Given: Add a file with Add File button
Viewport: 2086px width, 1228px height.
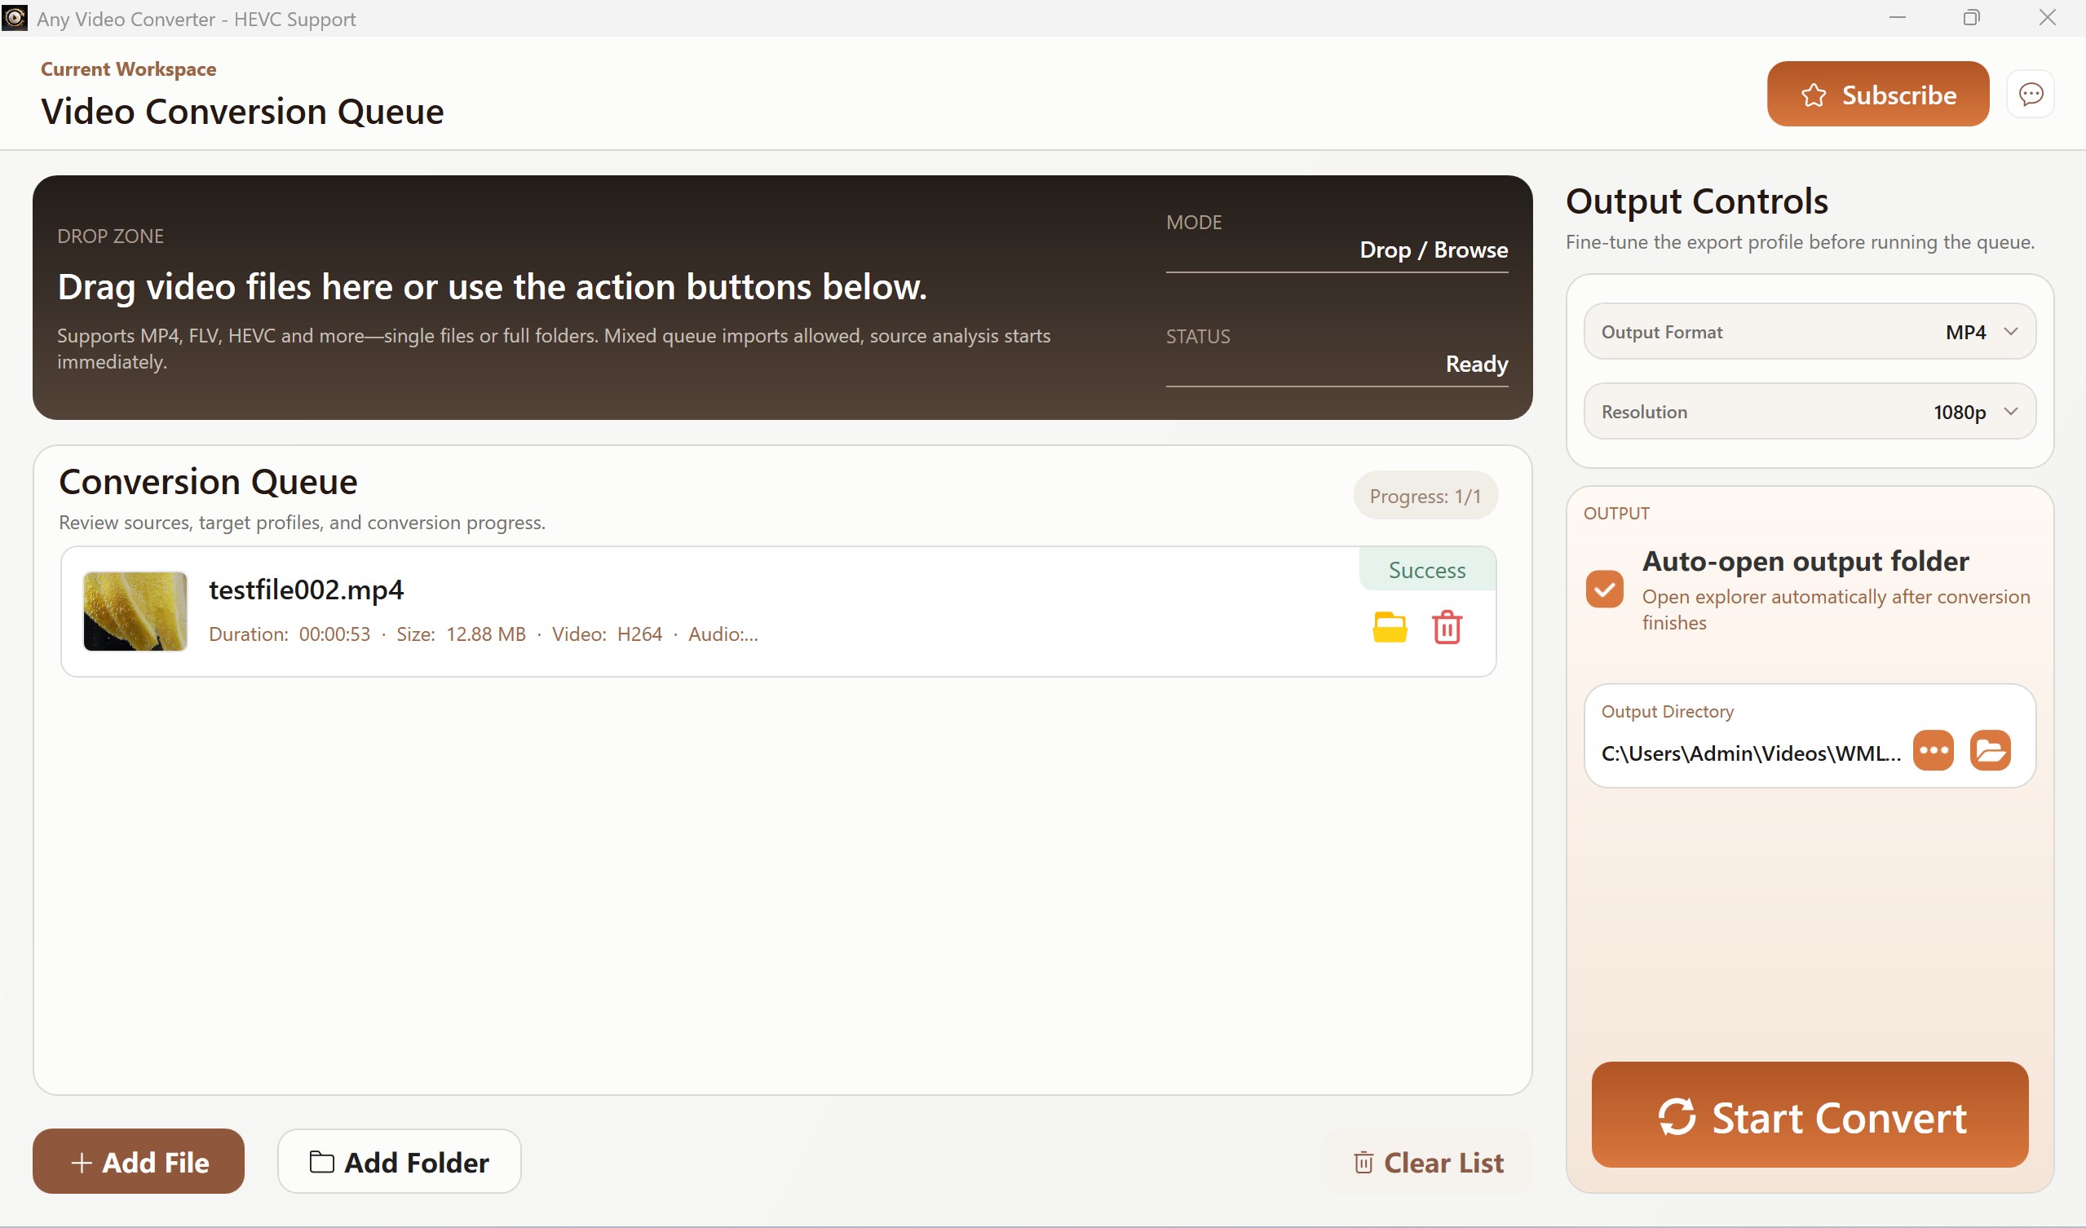Looking at the screenshot, I should (x=139, y=1162).
